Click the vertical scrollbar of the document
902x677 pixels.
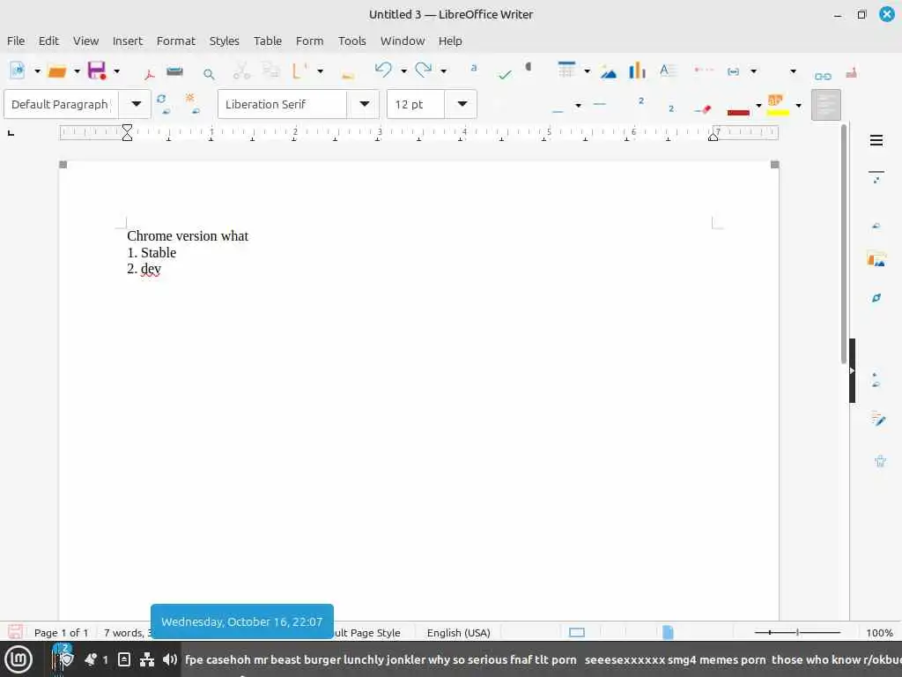click(844, 244)
